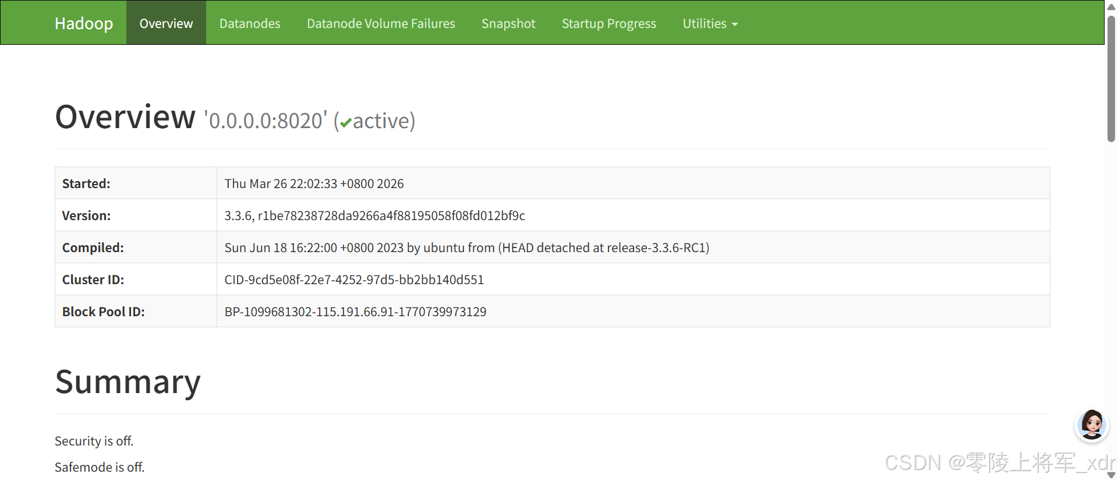Select the Compiled date value text
Screen dimensions: 1118x481
[466, 247]
